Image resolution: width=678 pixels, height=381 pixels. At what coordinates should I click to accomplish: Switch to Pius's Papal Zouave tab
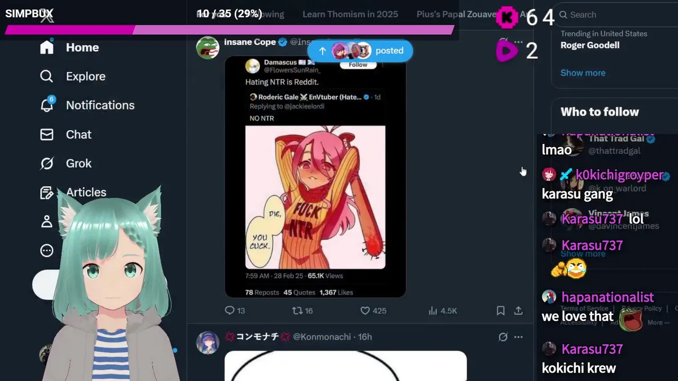(x=456, y=14)
